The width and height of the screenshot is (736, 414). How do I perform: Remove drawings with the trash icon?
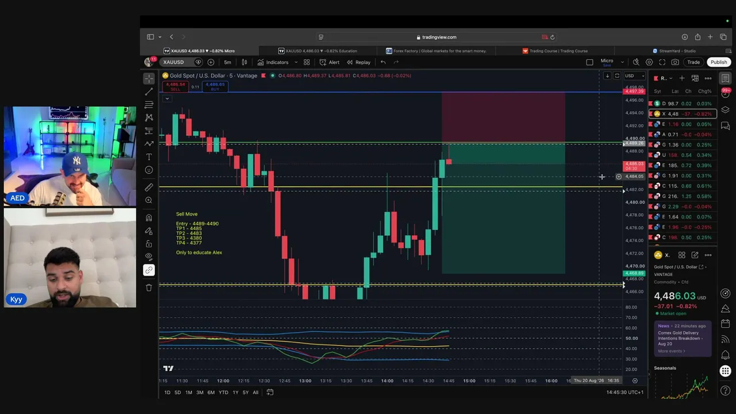[x=149, y=287]
